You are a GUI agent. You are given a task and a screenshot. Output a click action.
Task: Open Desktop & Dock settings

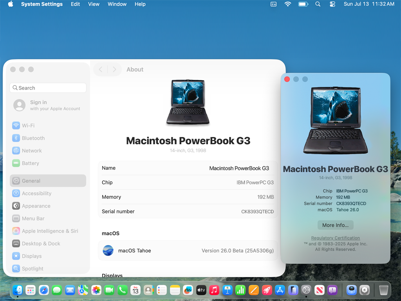tap(48, 243)
